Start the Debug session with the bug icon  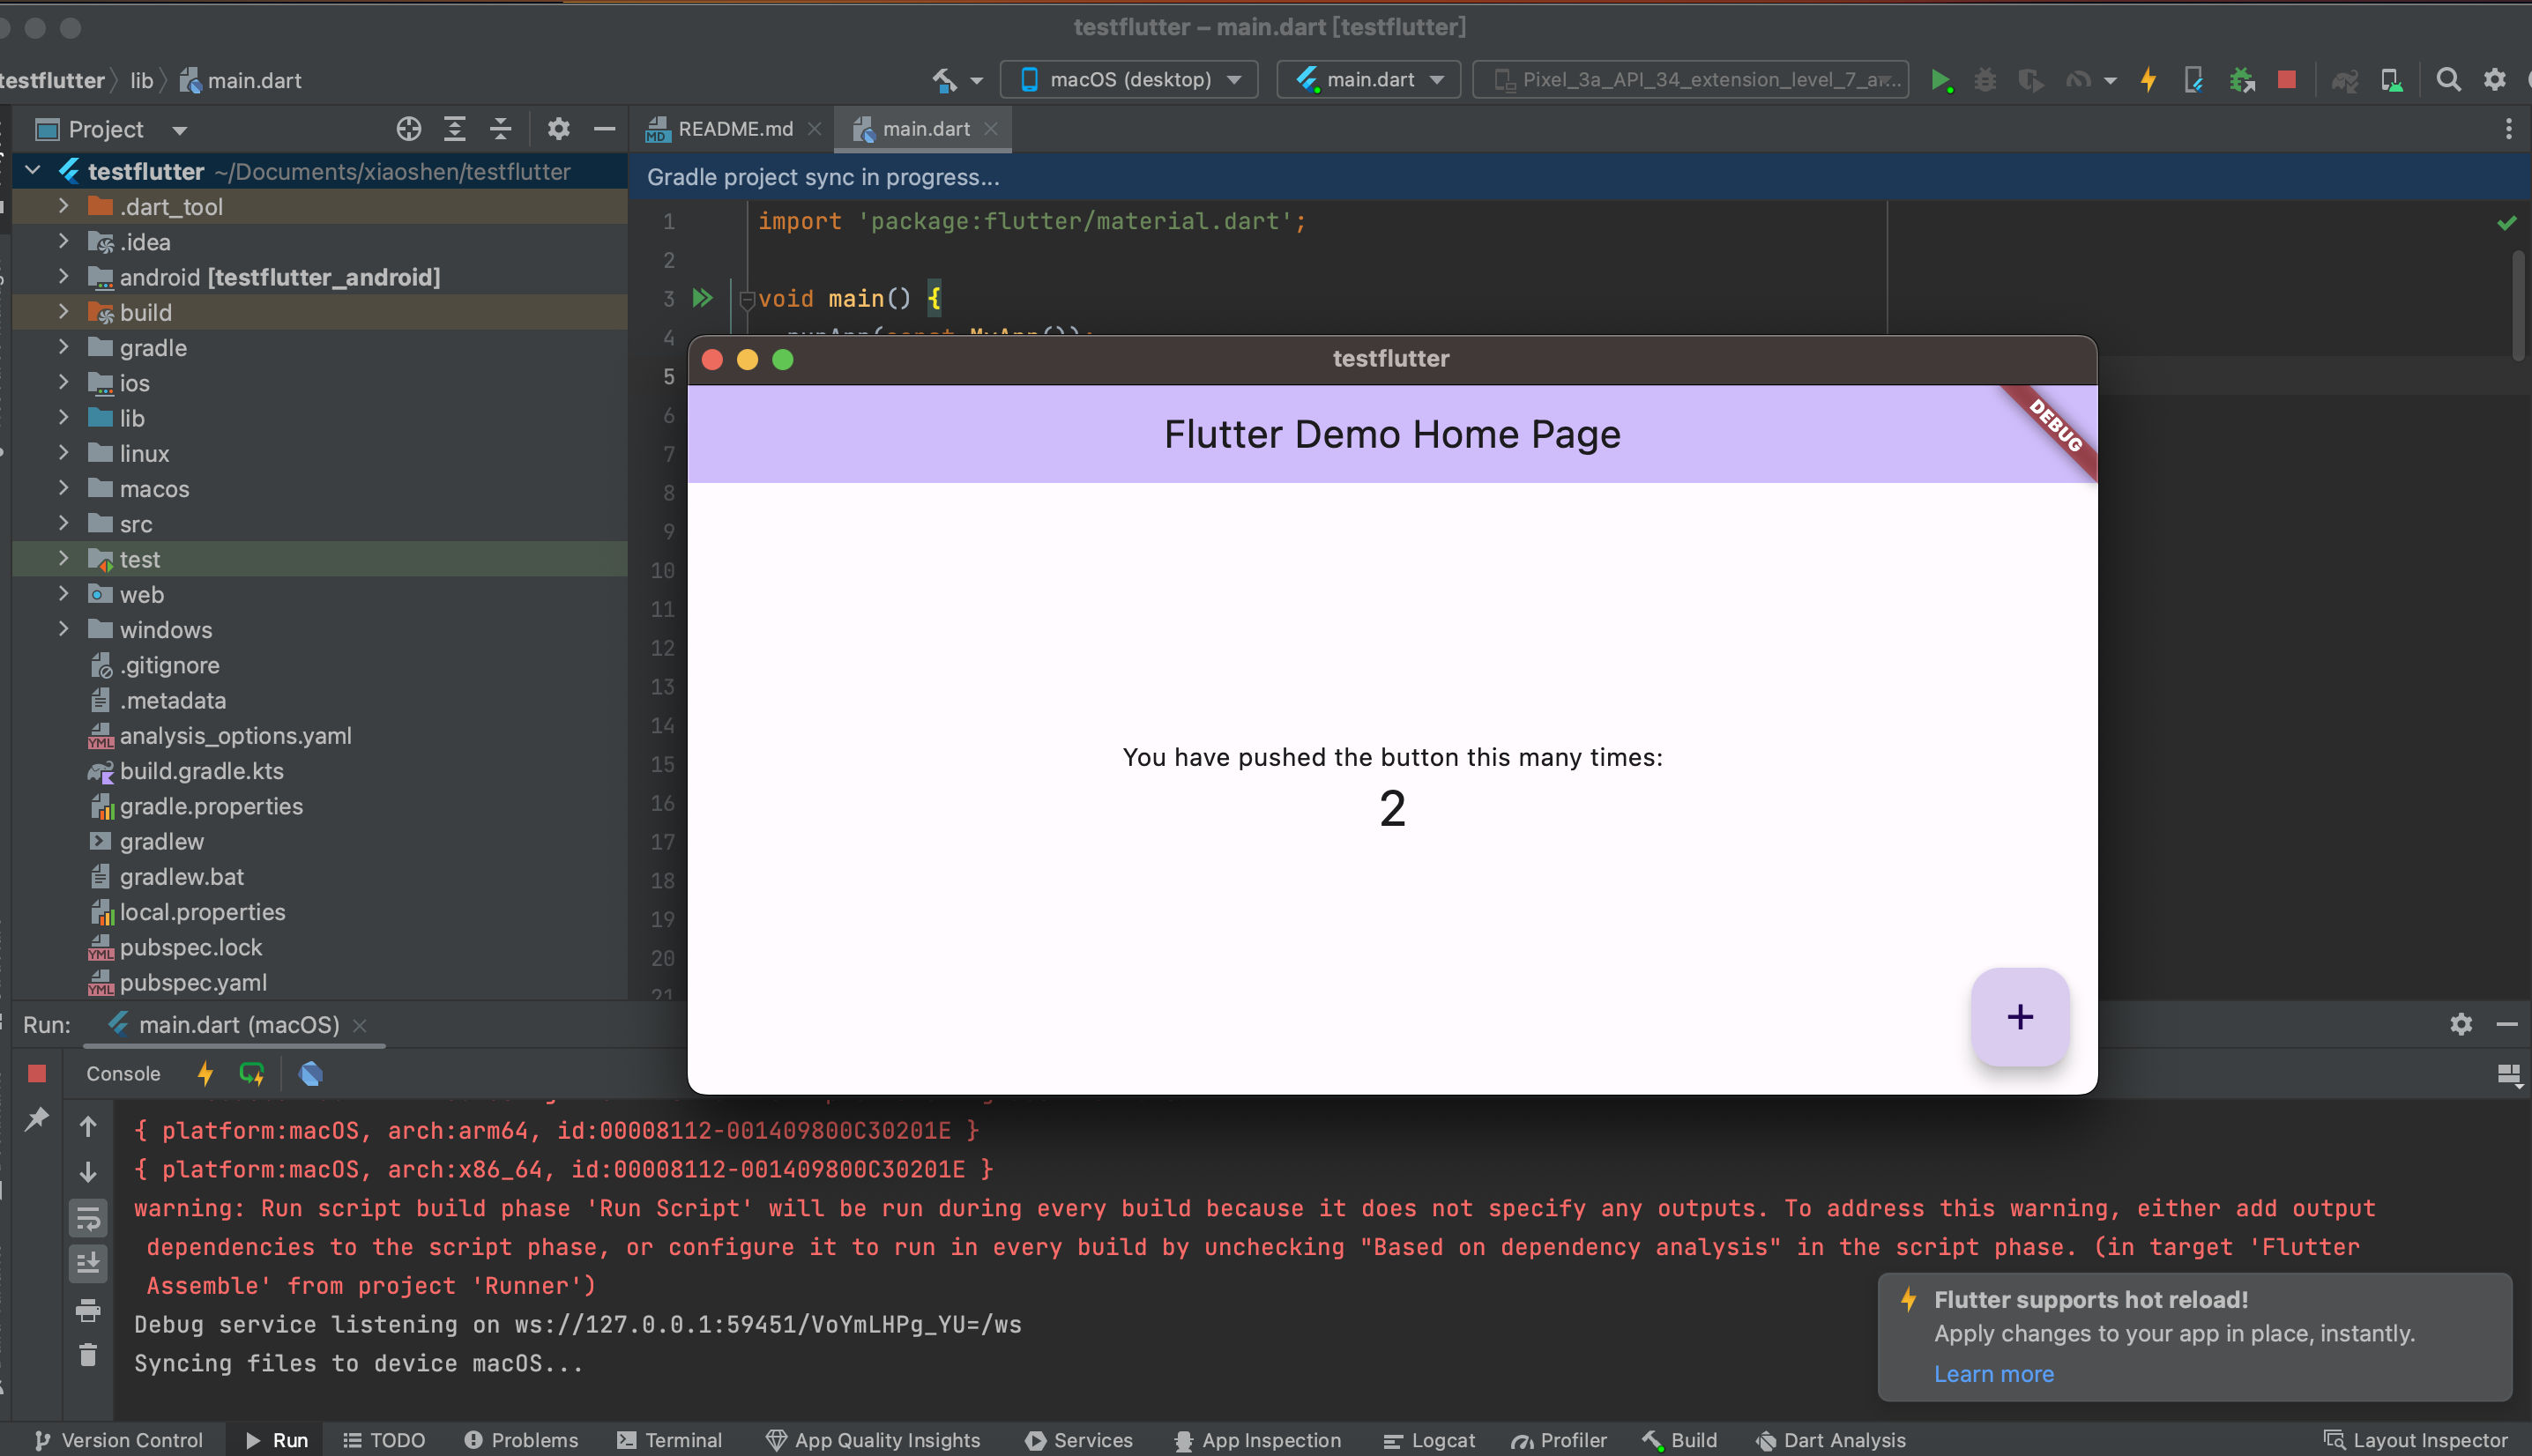coord(1986,80)
